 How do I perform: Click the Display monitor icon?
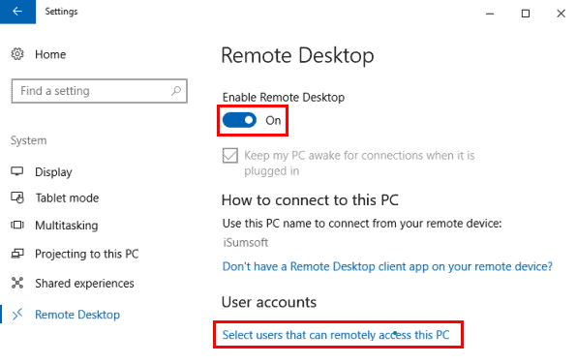[x=17, y=171]
